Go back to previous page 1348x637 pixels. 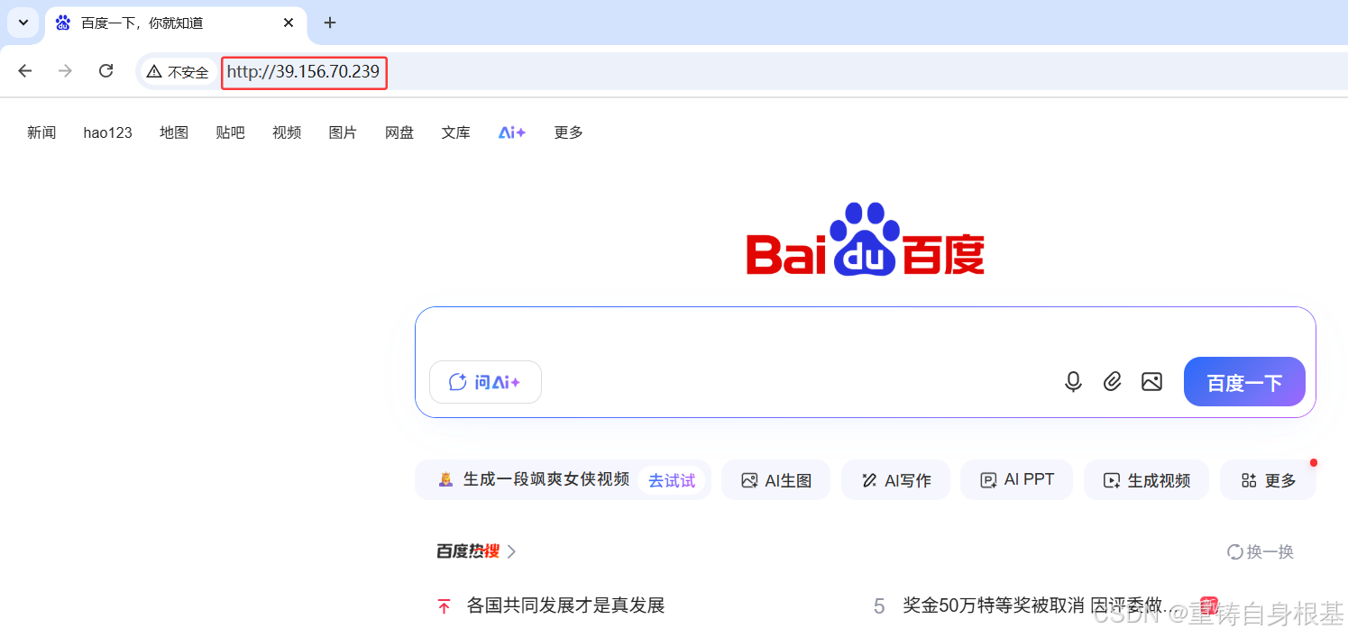click(x=25, y=71)
